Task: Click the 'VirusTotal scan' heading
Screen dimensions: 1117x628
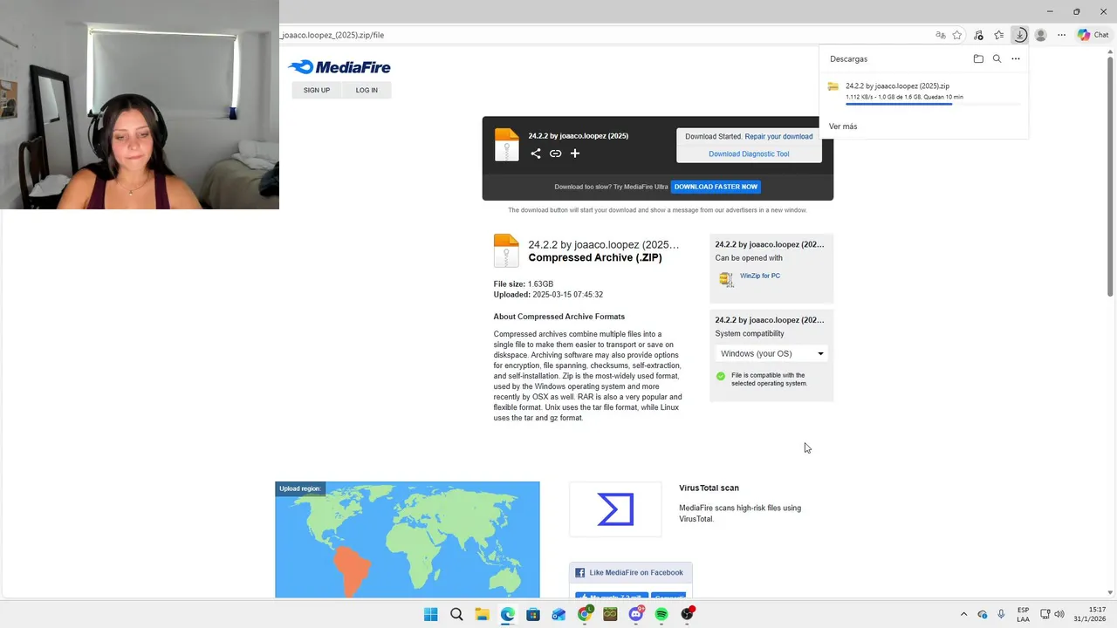Action: [709, 488]
